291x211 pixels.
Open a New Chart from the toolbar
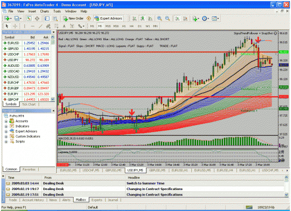tap(7, 18)
